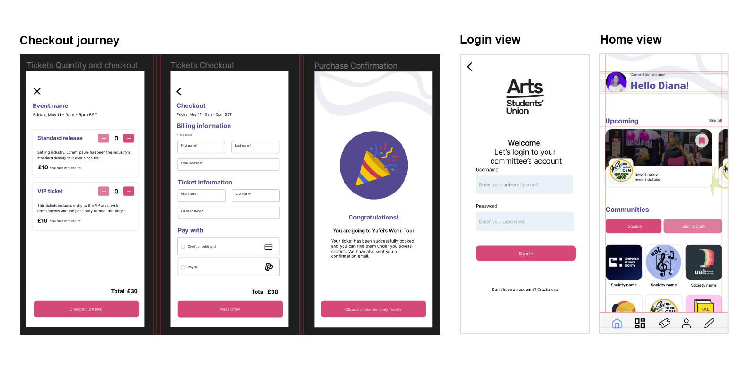Click the X close icon above Event name
This screenshot has width=749, height=377.
(37, 91)
